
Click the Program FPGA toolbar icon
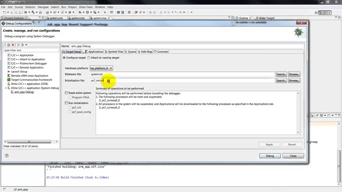pyautogui.click(x=118, y=12)
